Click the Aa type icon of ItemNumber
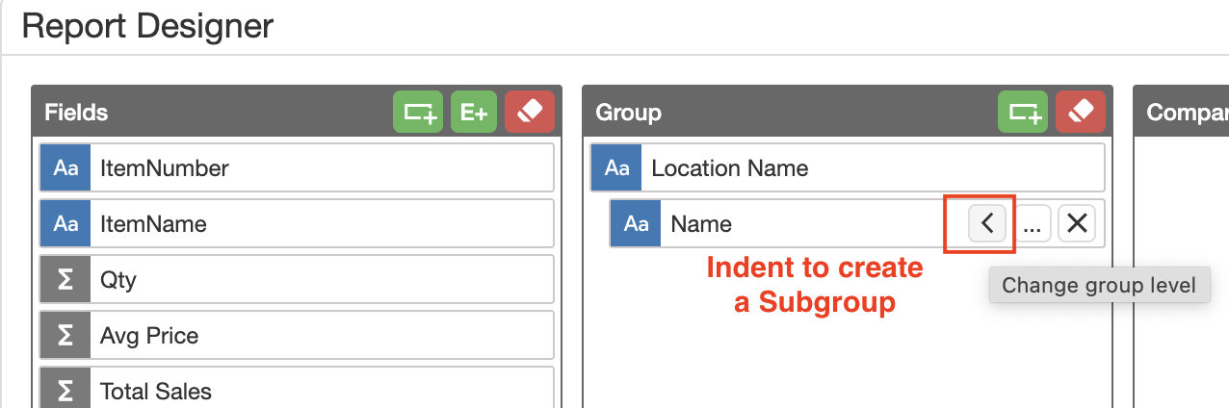Viewport: 1229px width, 408px height. pos(65,168)
